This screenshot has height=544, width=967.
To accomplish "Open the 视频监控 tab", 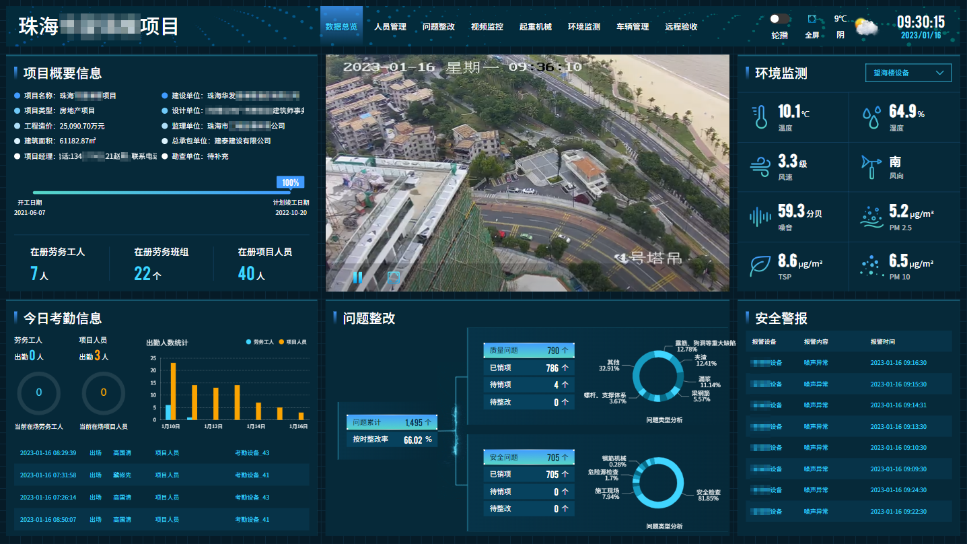I will [x=487, y=27].
